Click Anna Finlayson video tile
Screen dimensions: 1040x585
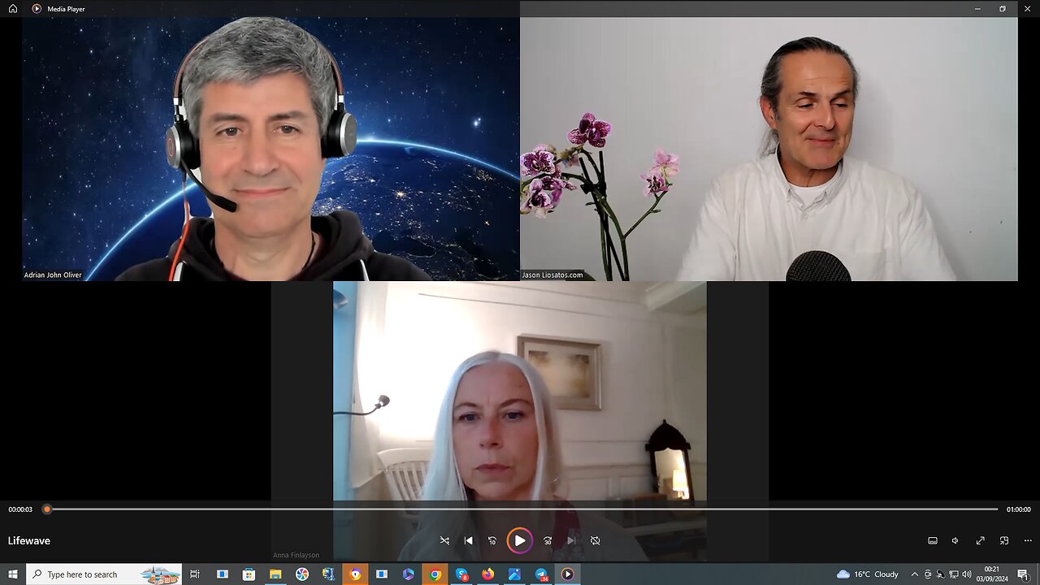(520, 421)
